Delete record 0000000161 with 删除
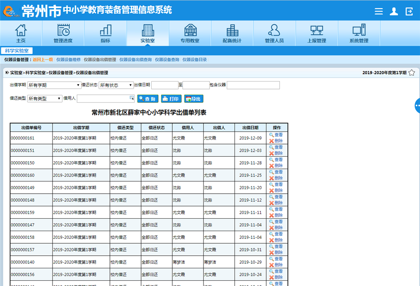Screen dimensions: 420x286 276,141
